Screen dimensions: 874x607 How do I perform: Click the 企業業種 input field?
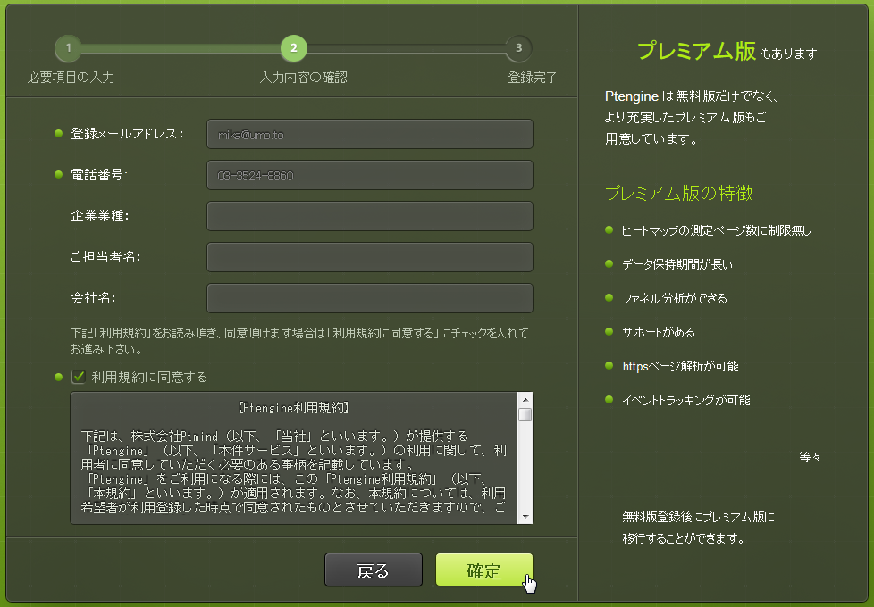(x=370, y=216)
